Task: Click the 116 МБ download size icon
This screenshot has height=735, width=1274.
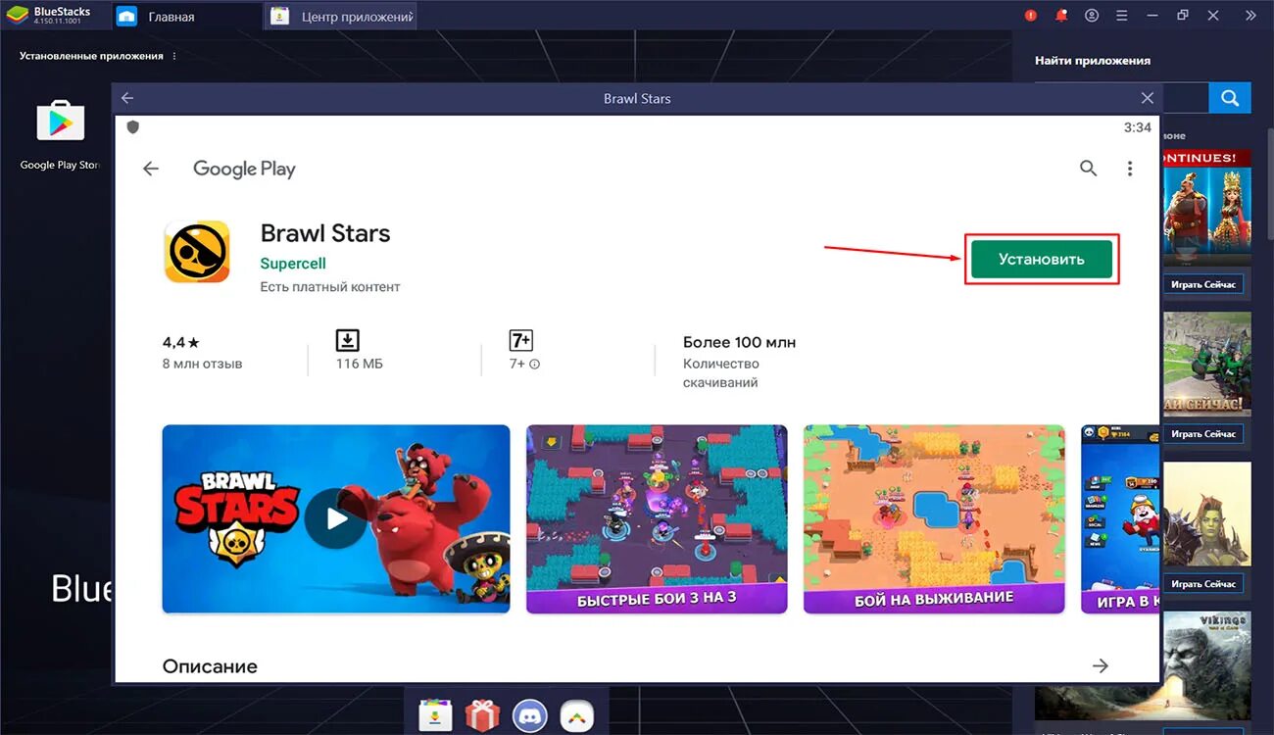Action: 347,340
